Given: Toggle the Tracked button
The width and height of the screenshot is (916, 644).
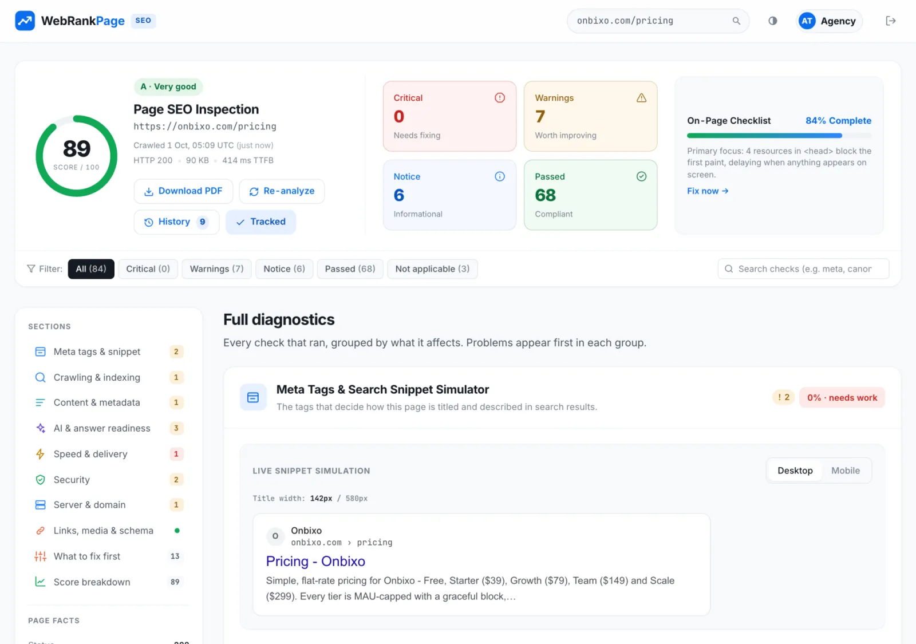Looking at the screenshot, I should pyautogui.click(x=260, y=222).
